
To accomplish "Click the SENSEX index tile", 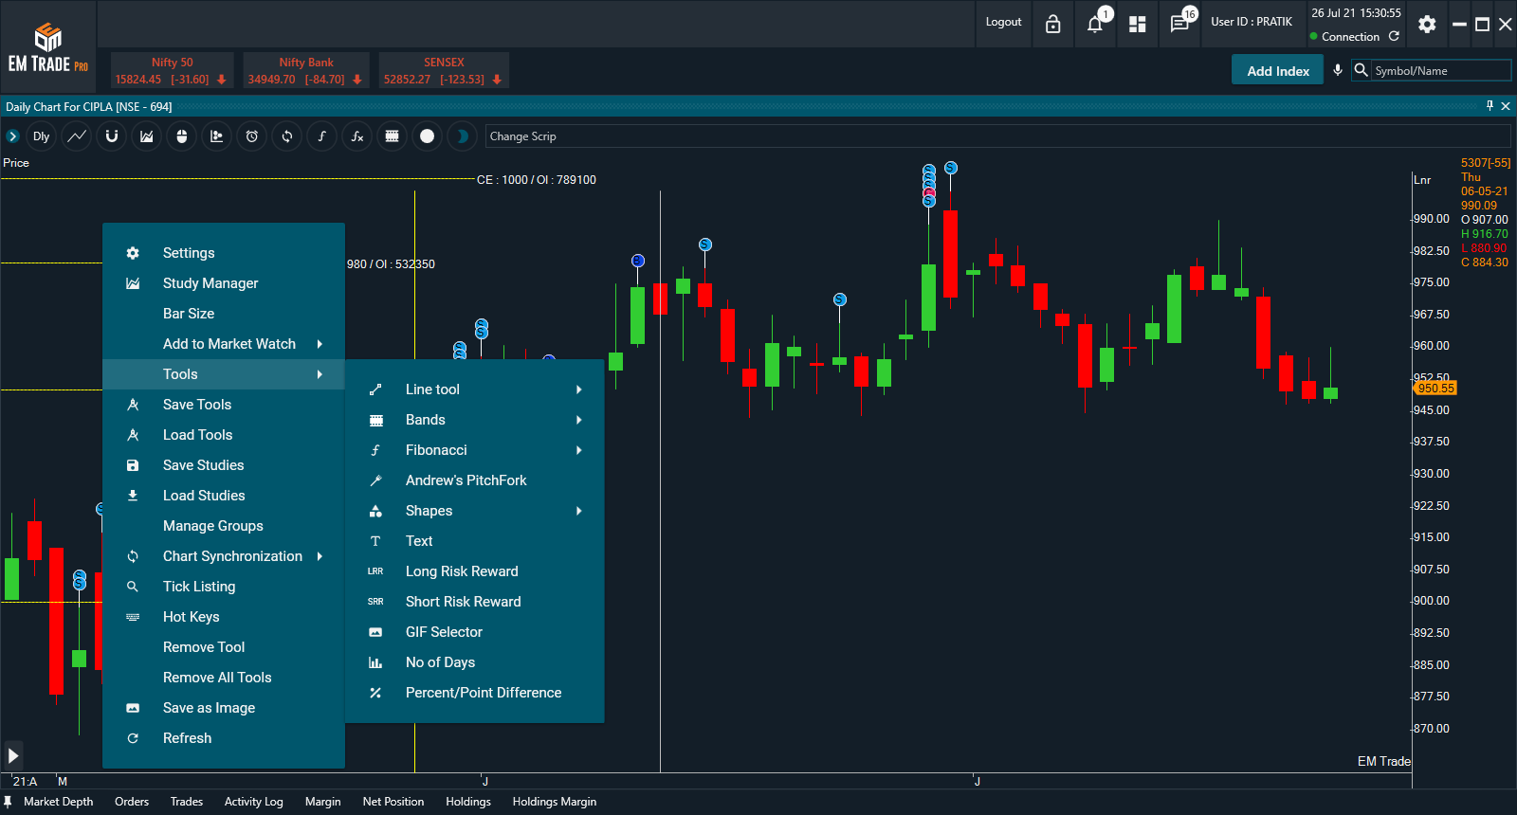I will click(x=444, y=70).
